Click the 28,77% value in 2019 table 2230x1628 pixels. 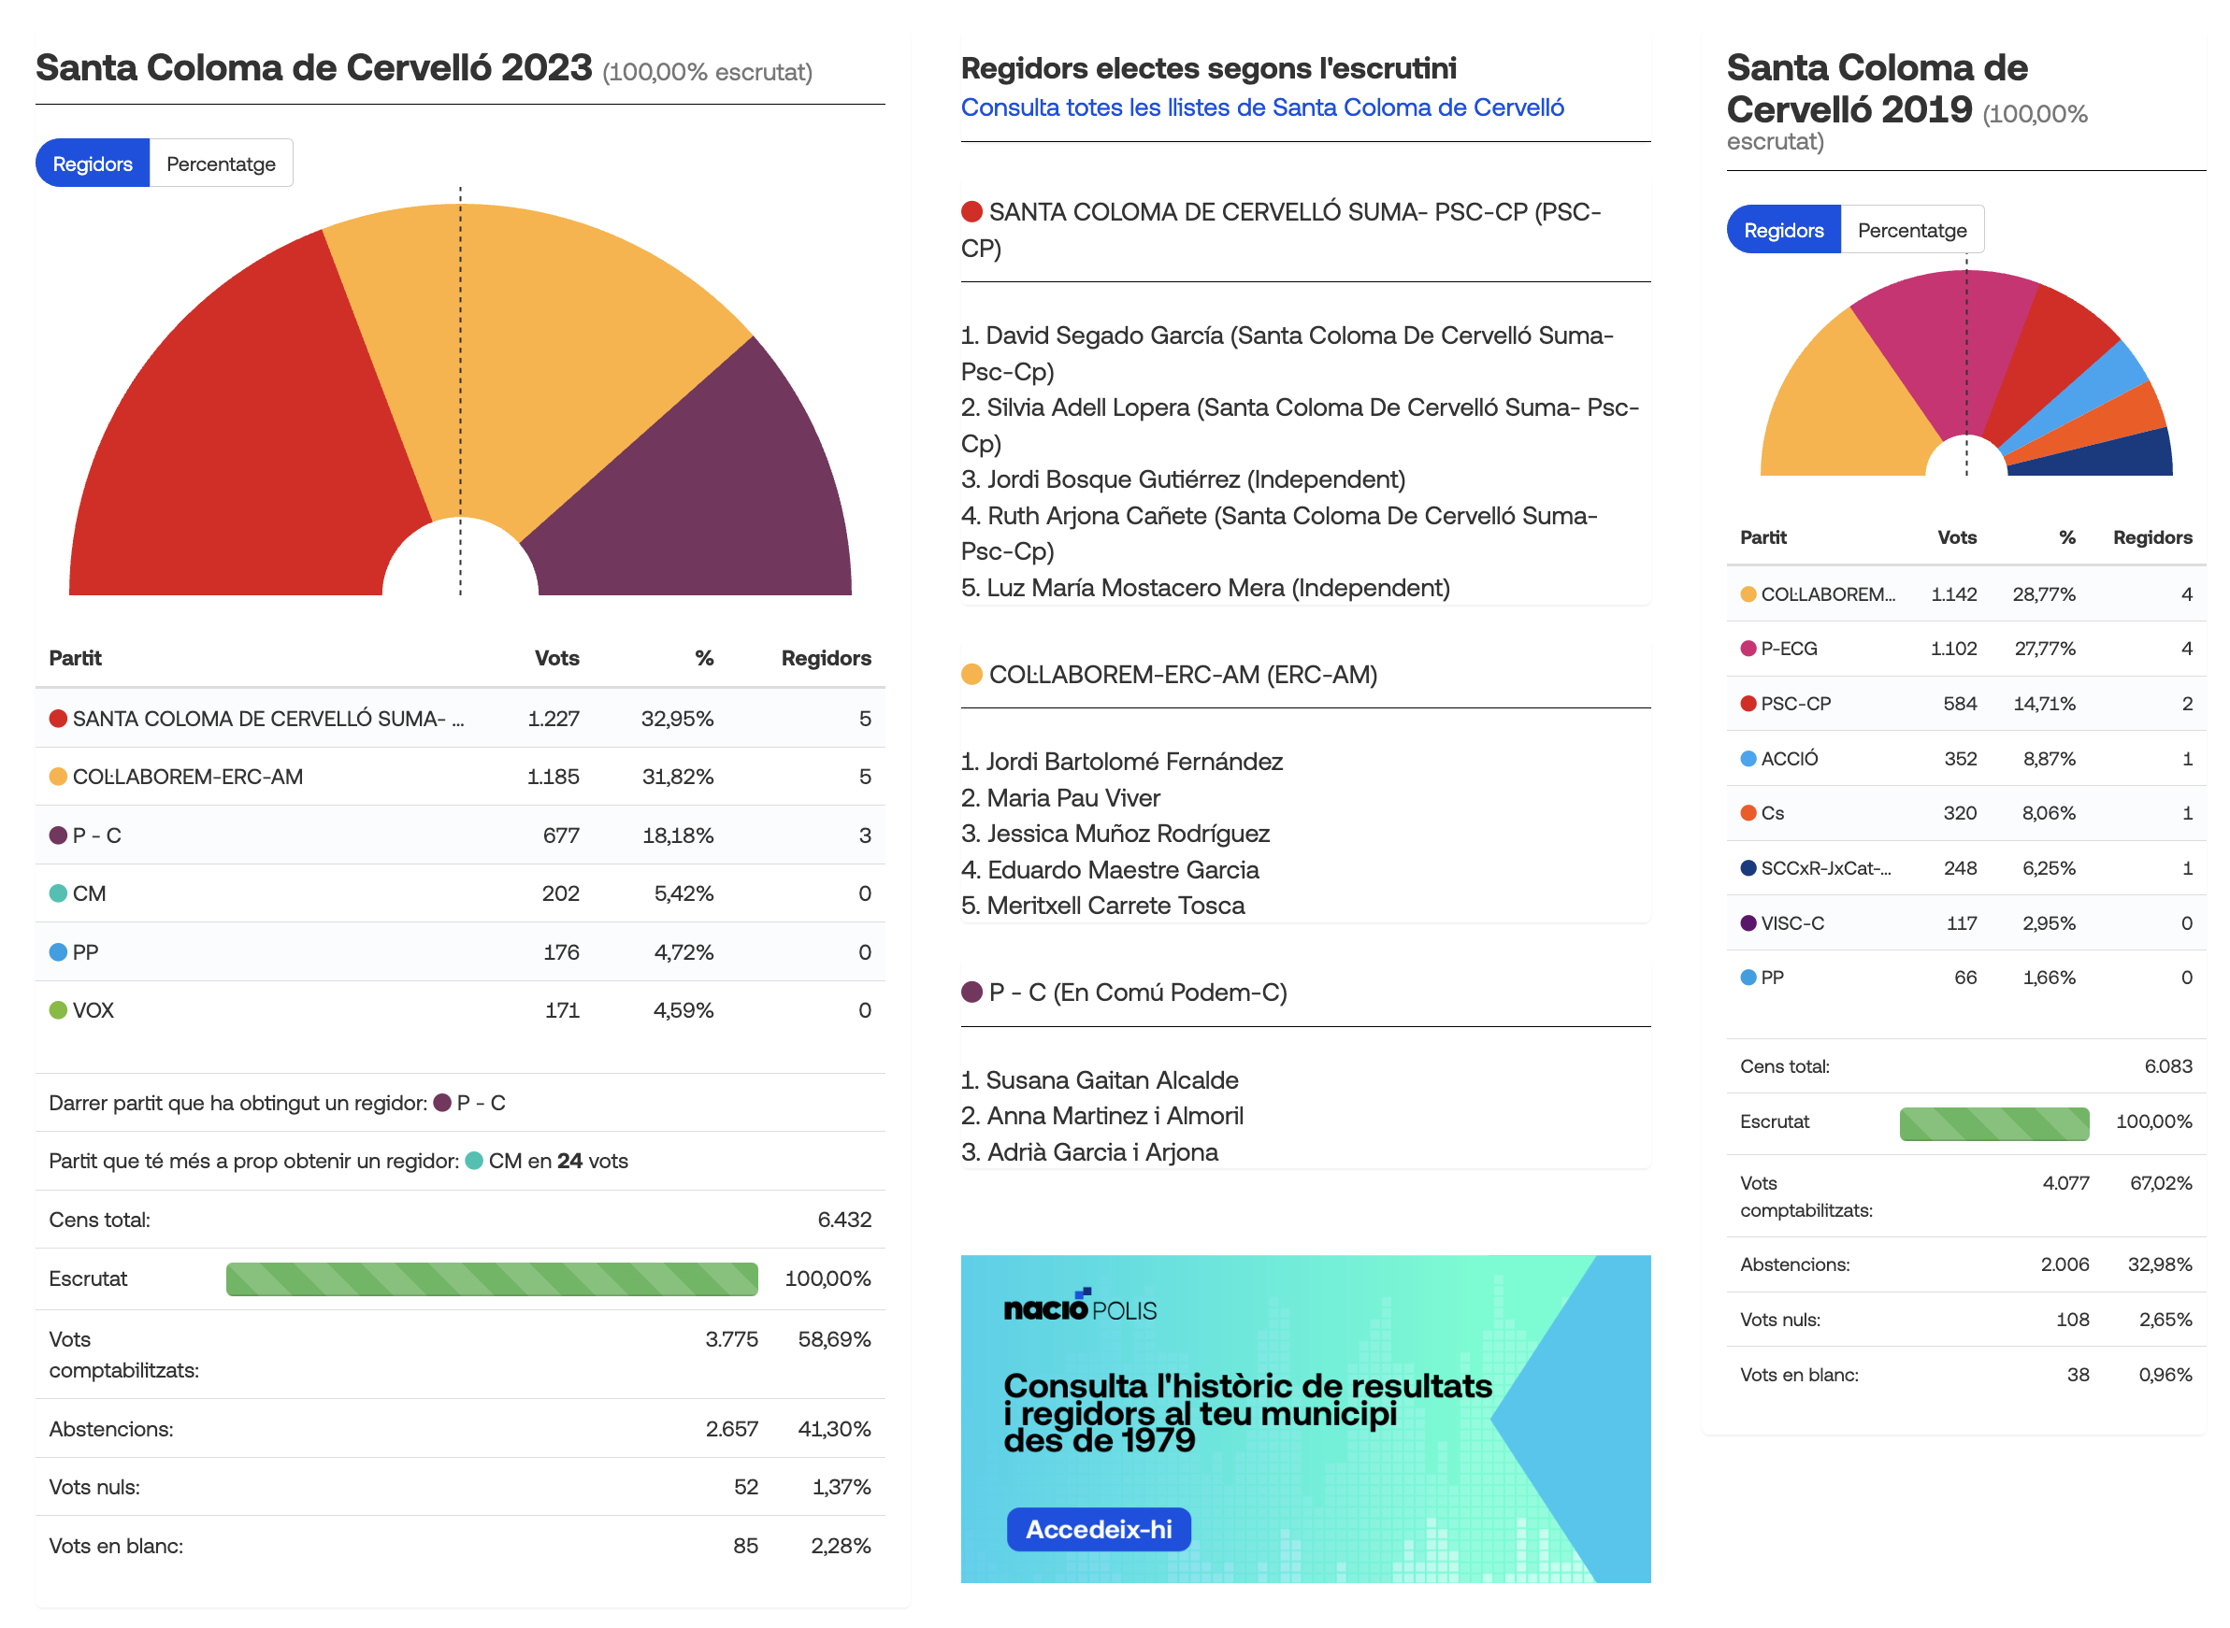coord(2043,594)
